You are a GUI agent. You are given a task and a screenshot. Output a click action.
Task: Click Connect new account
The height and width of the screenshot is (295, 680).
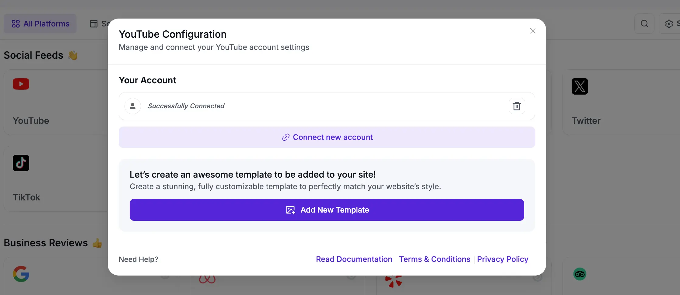click(x=327, y=137)
